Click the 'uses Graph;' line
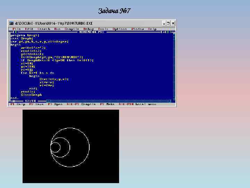Screen dimensions: 250x188 22,39
